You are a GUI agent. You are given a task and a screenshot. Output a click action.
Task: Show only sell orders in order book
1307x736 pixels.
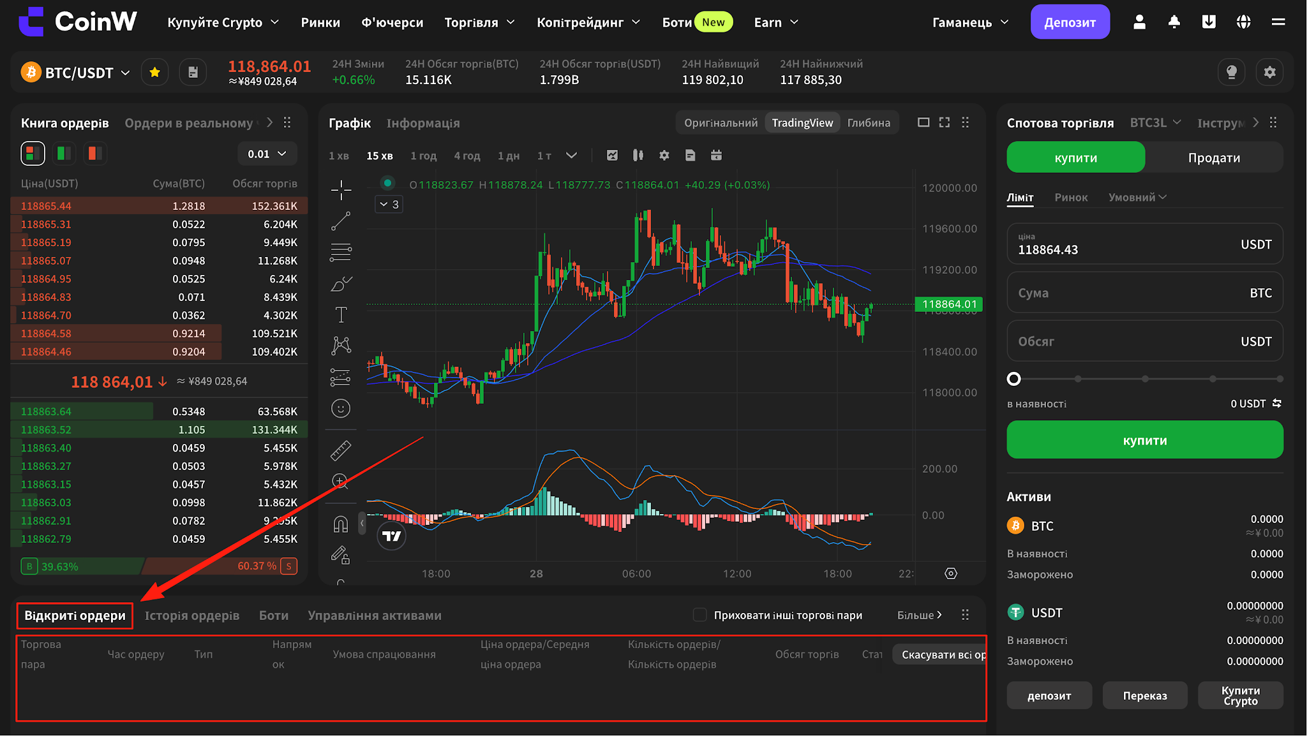click(95, 153)
